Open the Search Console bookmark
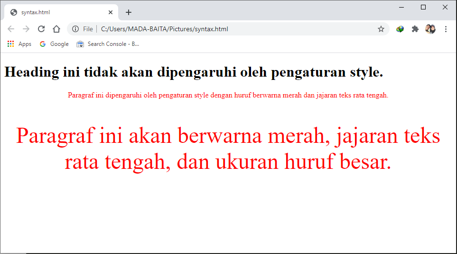This screenshot has width=457, height=254. (108, 44)
